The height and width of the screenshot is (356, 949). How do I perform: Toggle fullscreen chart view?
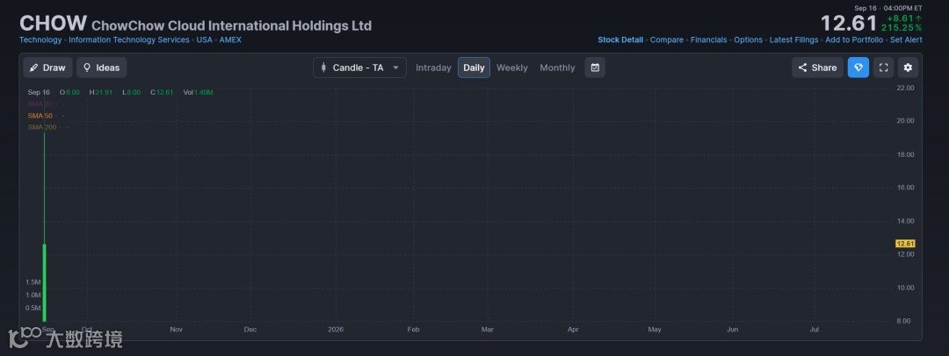pos(883,68)
